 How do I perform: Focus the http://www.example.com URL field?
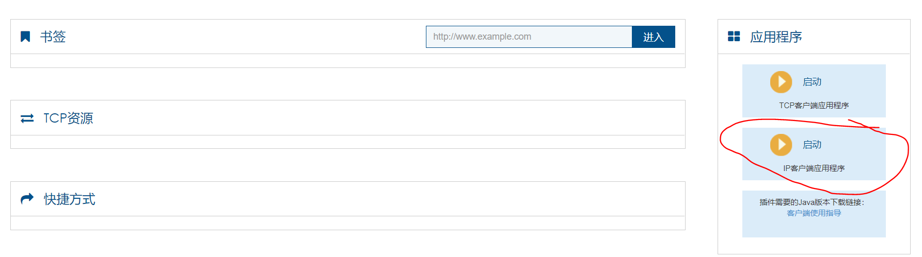coord(529,37)
